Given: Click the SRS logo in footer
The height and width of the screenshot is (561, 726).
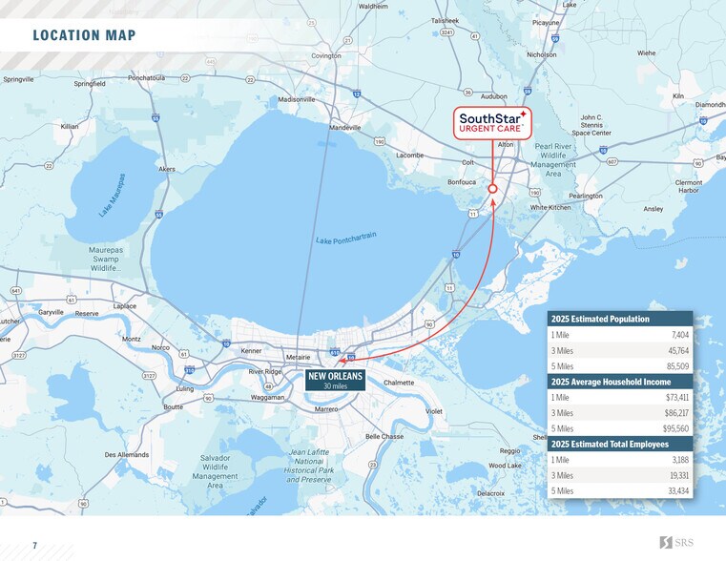Looking at the screenshot, I should coord(677,543).
